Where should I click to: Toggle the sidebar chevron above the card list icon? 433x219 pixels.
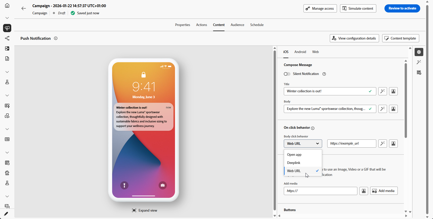[7, 129]
